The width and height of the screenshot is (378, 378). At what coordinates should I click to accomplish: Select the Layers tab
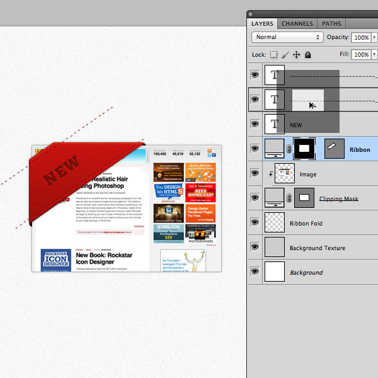[262, 24]
